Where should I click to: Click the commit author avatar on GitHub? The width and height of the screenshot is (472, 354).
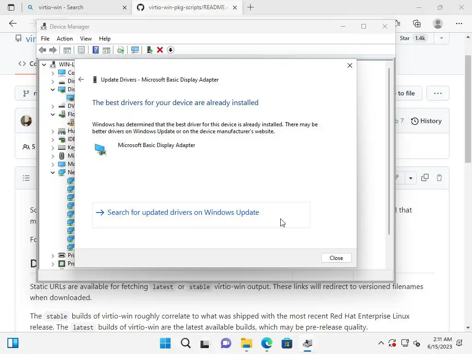click(x=26, y=121)
